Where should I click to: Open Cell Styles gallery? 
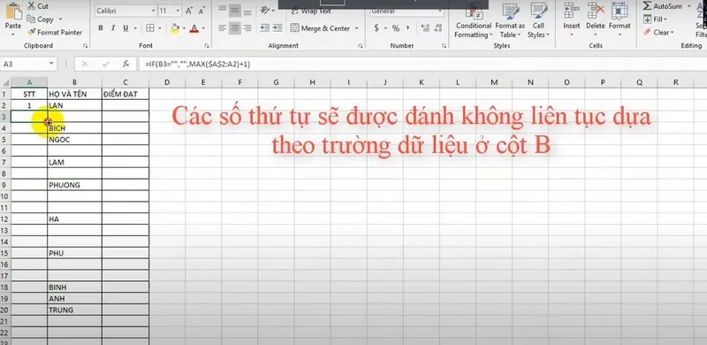pyautogui.click(x=539, y=20)
